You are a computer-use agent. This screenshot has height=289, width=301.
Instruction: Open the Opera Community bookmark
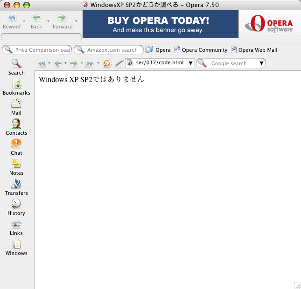click(201, 50)
